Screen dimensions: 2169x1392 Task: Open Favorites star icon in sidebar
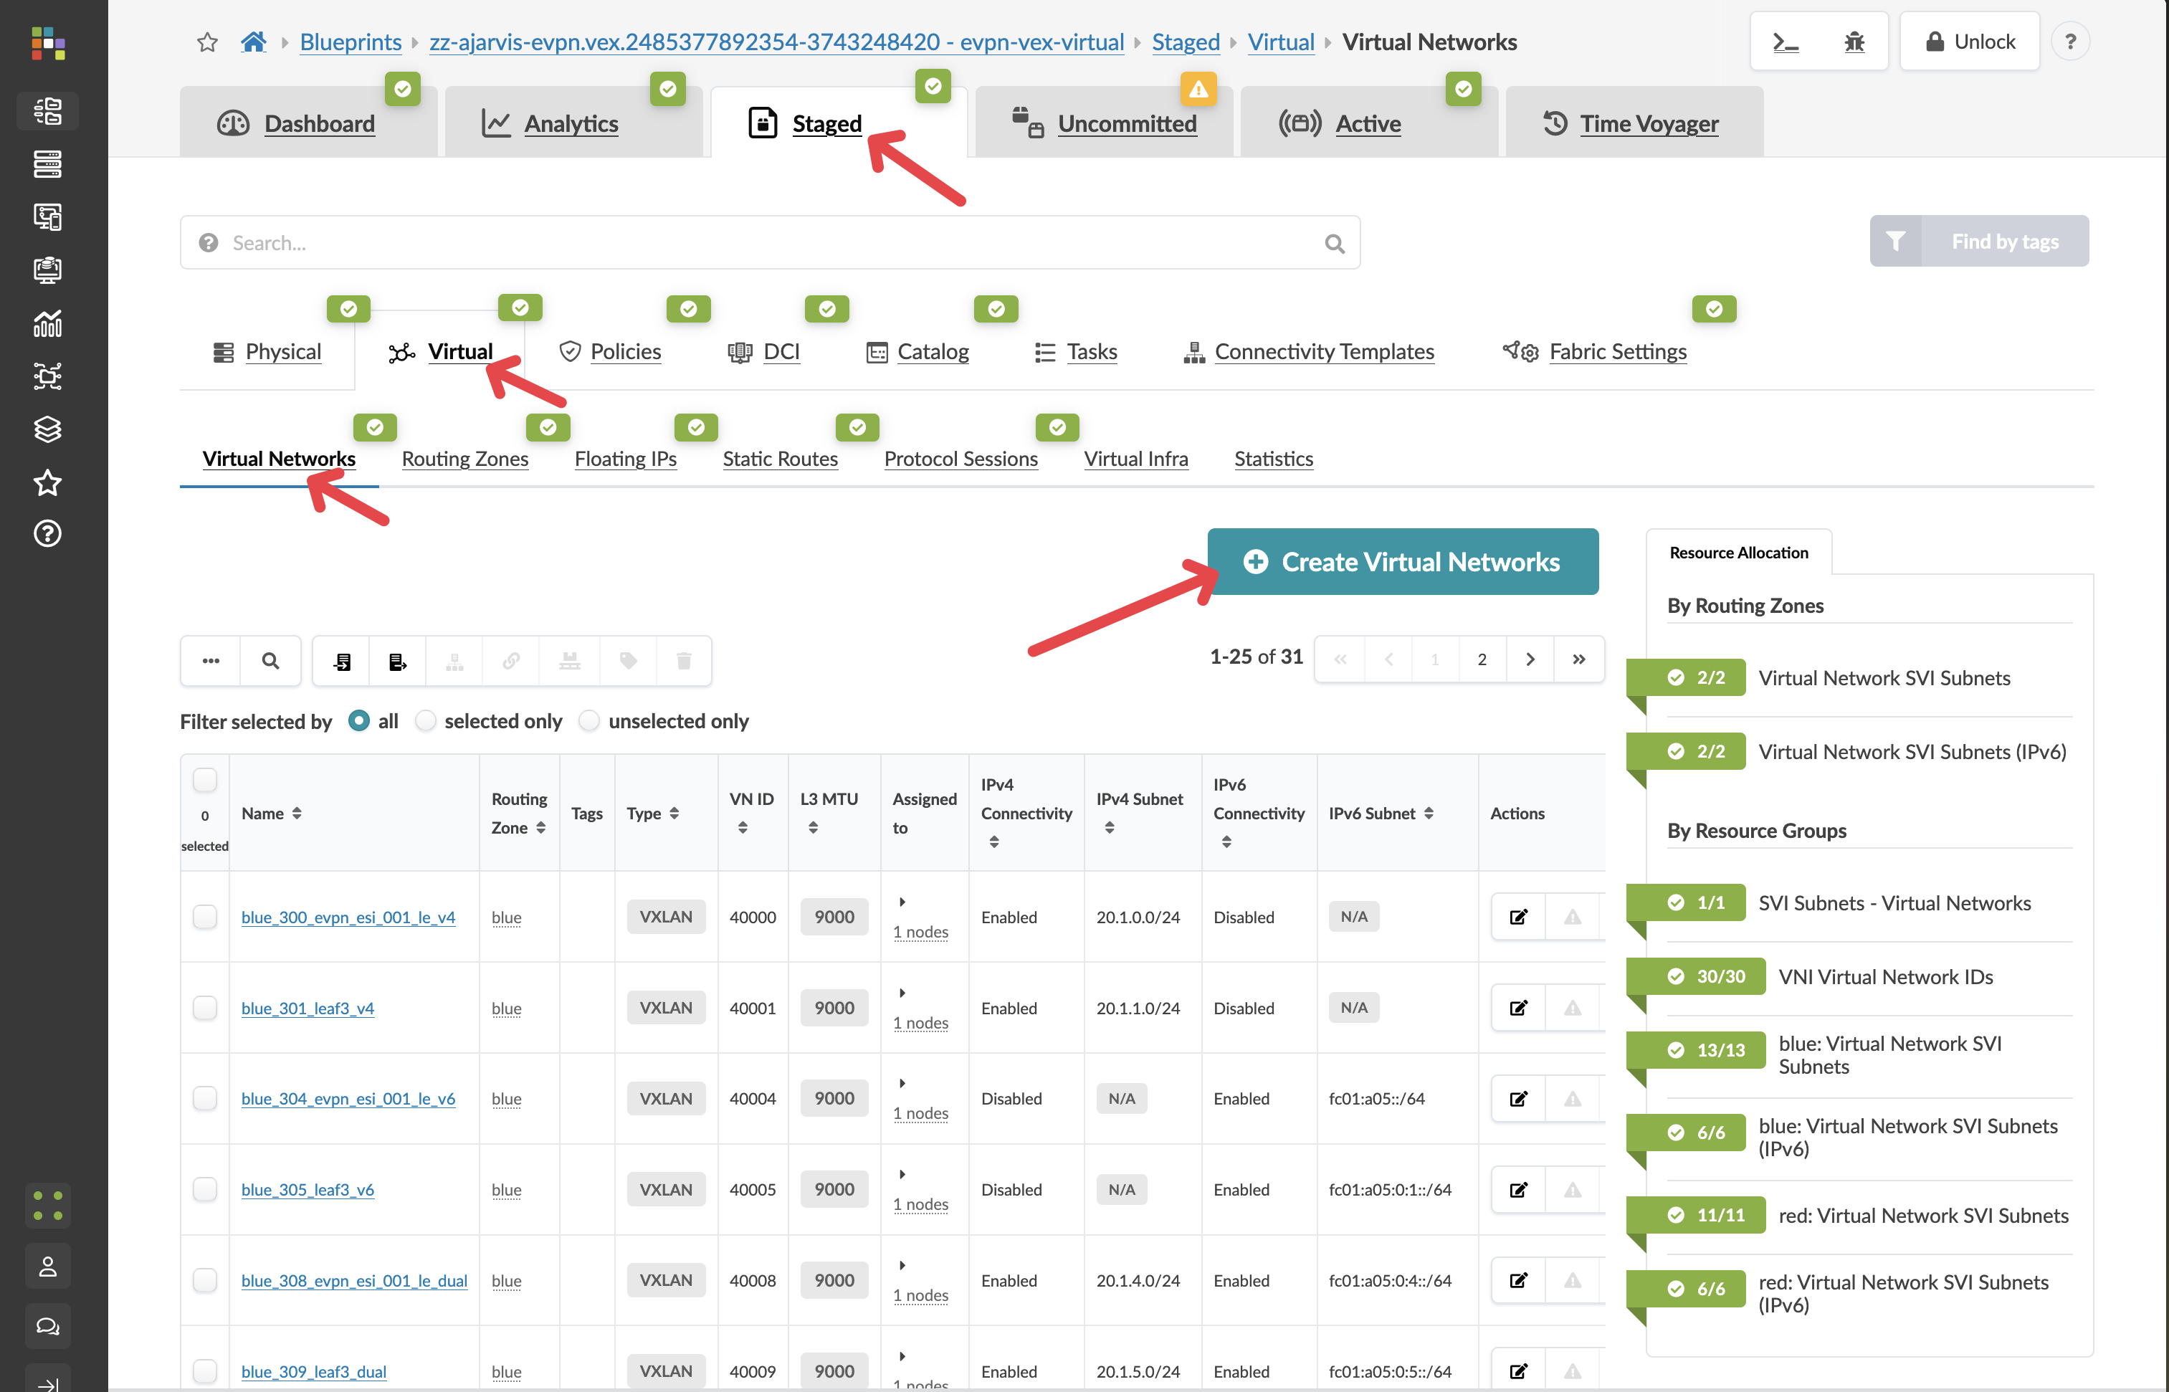[47, 482]
